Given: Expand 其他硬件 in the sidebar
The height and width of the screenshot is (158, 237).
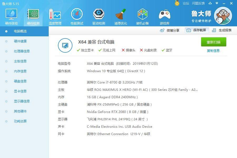Looking at the screenshot, I should pos(20,111).
